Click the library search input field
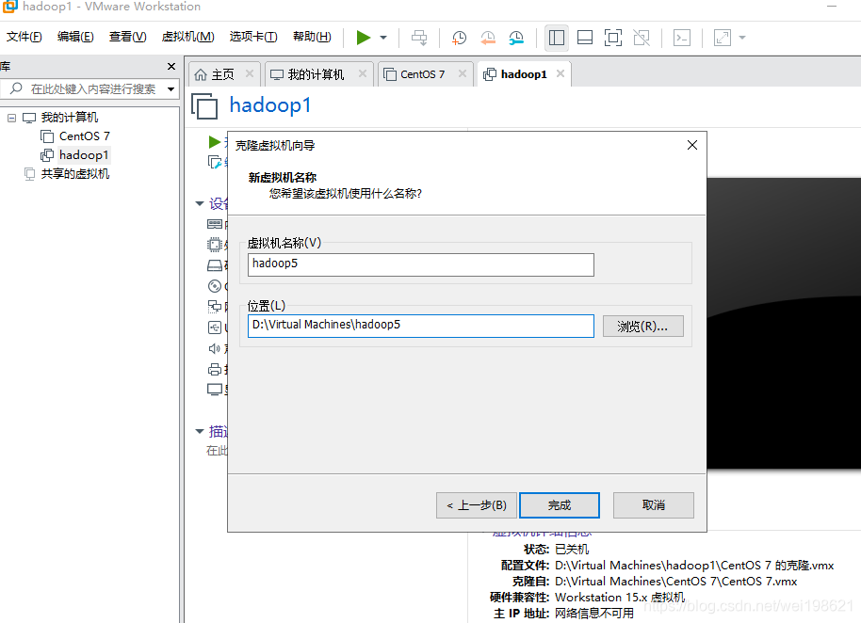The image size is (861, 623). click(88, 88)
